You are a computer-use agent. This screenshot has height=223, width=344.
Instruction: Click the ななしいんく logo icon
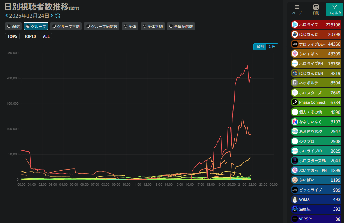[x=295, y=122]
